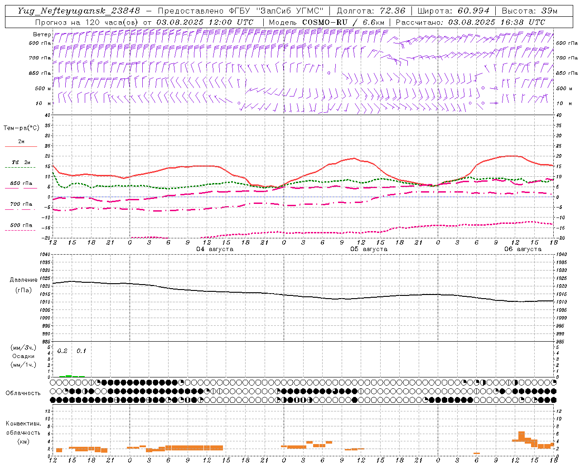Click the 'Долгота: 72.36' header field
580x464 pixels.
coord(371,11)
